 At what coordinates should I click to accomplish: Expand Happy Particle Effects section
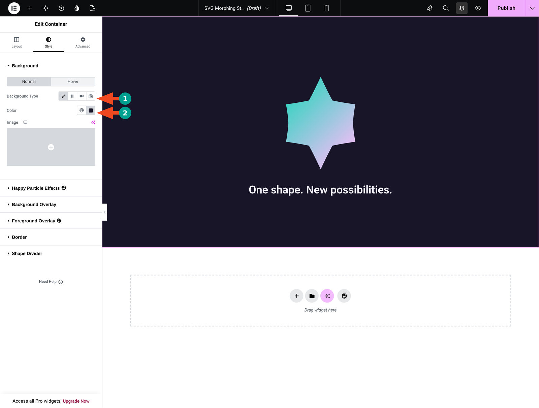pos(51,188)
